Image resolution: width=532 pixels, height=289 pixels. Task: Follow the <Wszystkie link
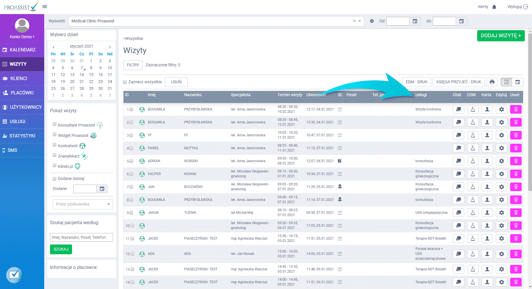pos(133,38)
